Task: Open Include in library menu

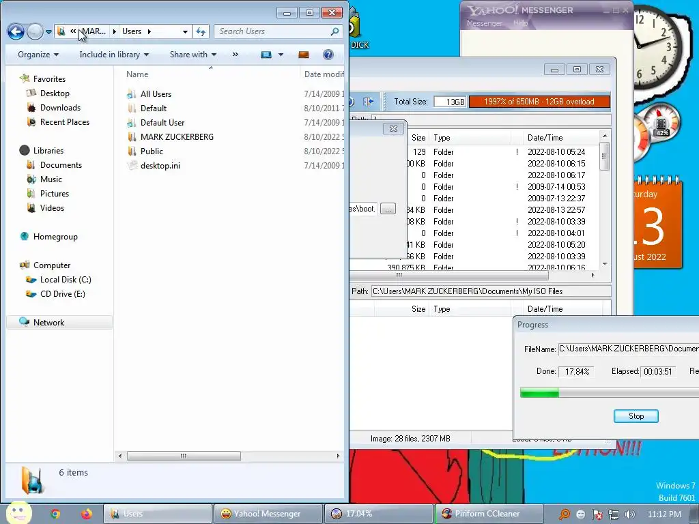Action: [114, 55]
